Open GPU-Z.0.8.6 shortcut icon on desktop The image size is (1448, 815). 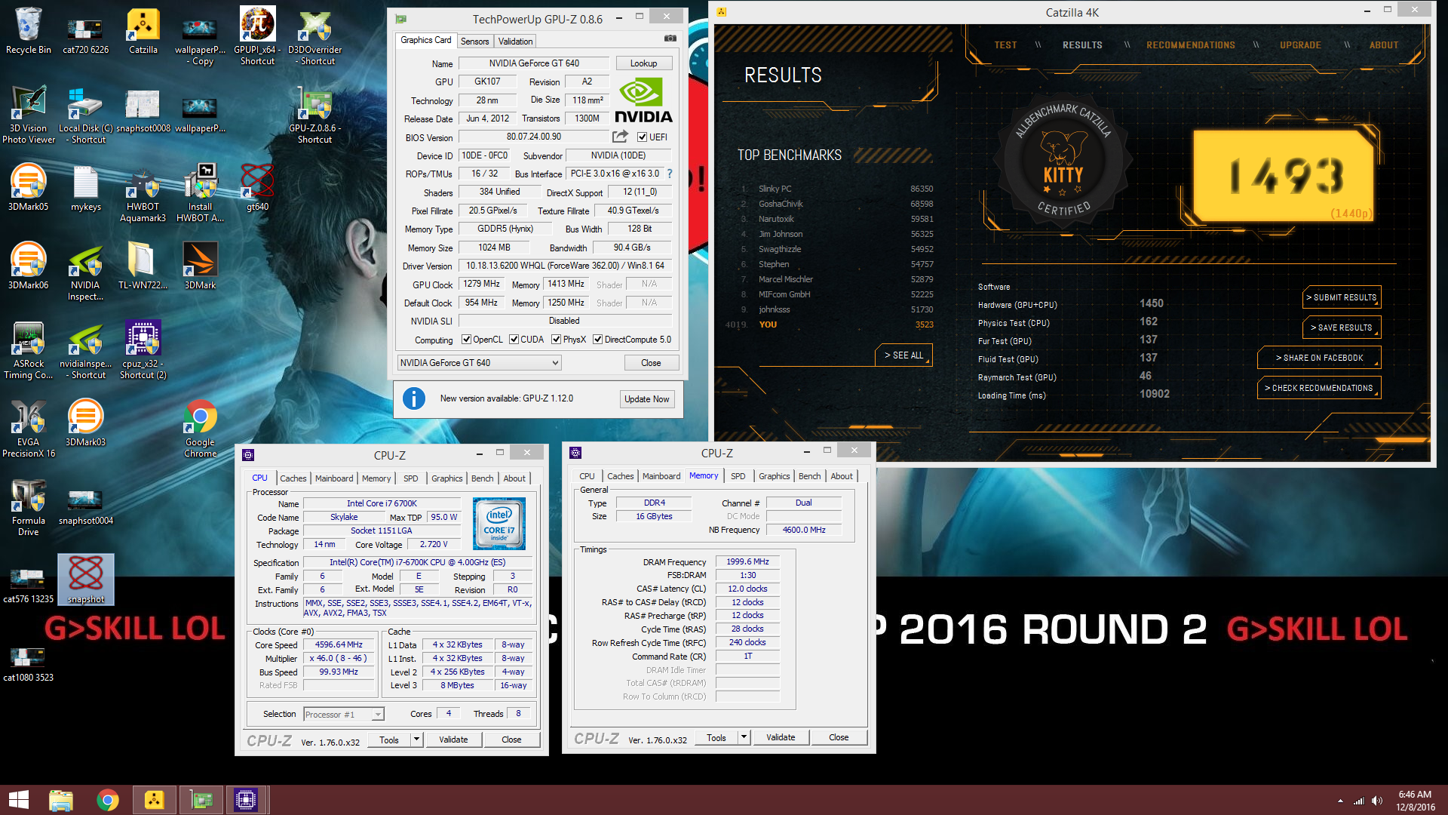pos(315,115)
